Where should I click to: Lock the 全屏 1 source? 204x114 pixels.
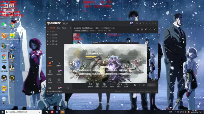[x=50, y=44]
